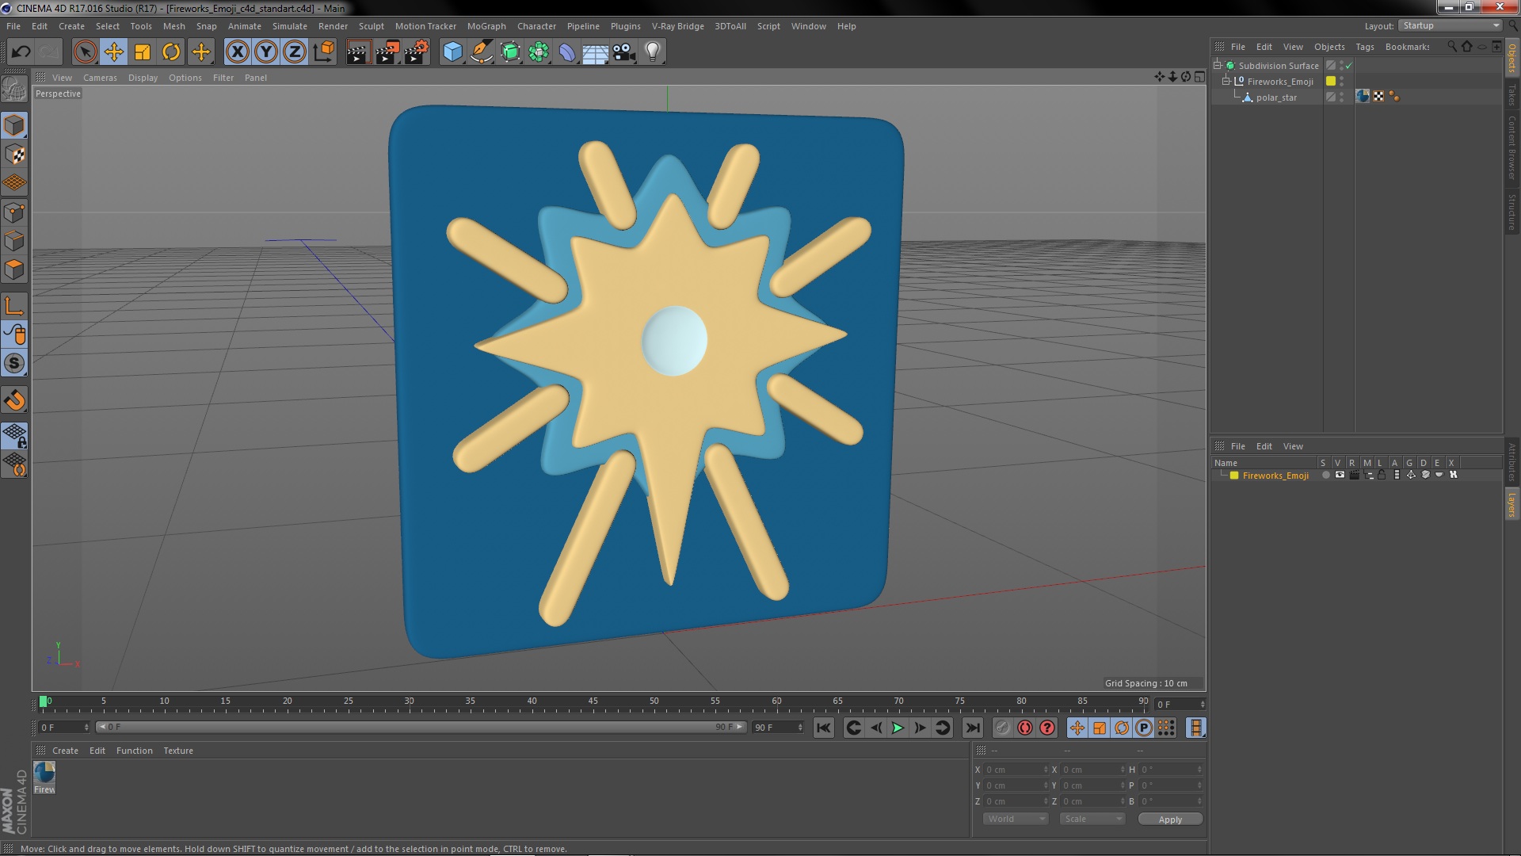The height and width of the screenshot is (856, 1521).
Task: Toggle the X axis lock
Action: [x=237, y=52]
